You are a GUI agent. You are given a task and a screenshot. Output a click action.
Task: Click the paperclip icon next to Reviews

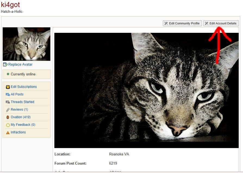click(x=8, y=110)
